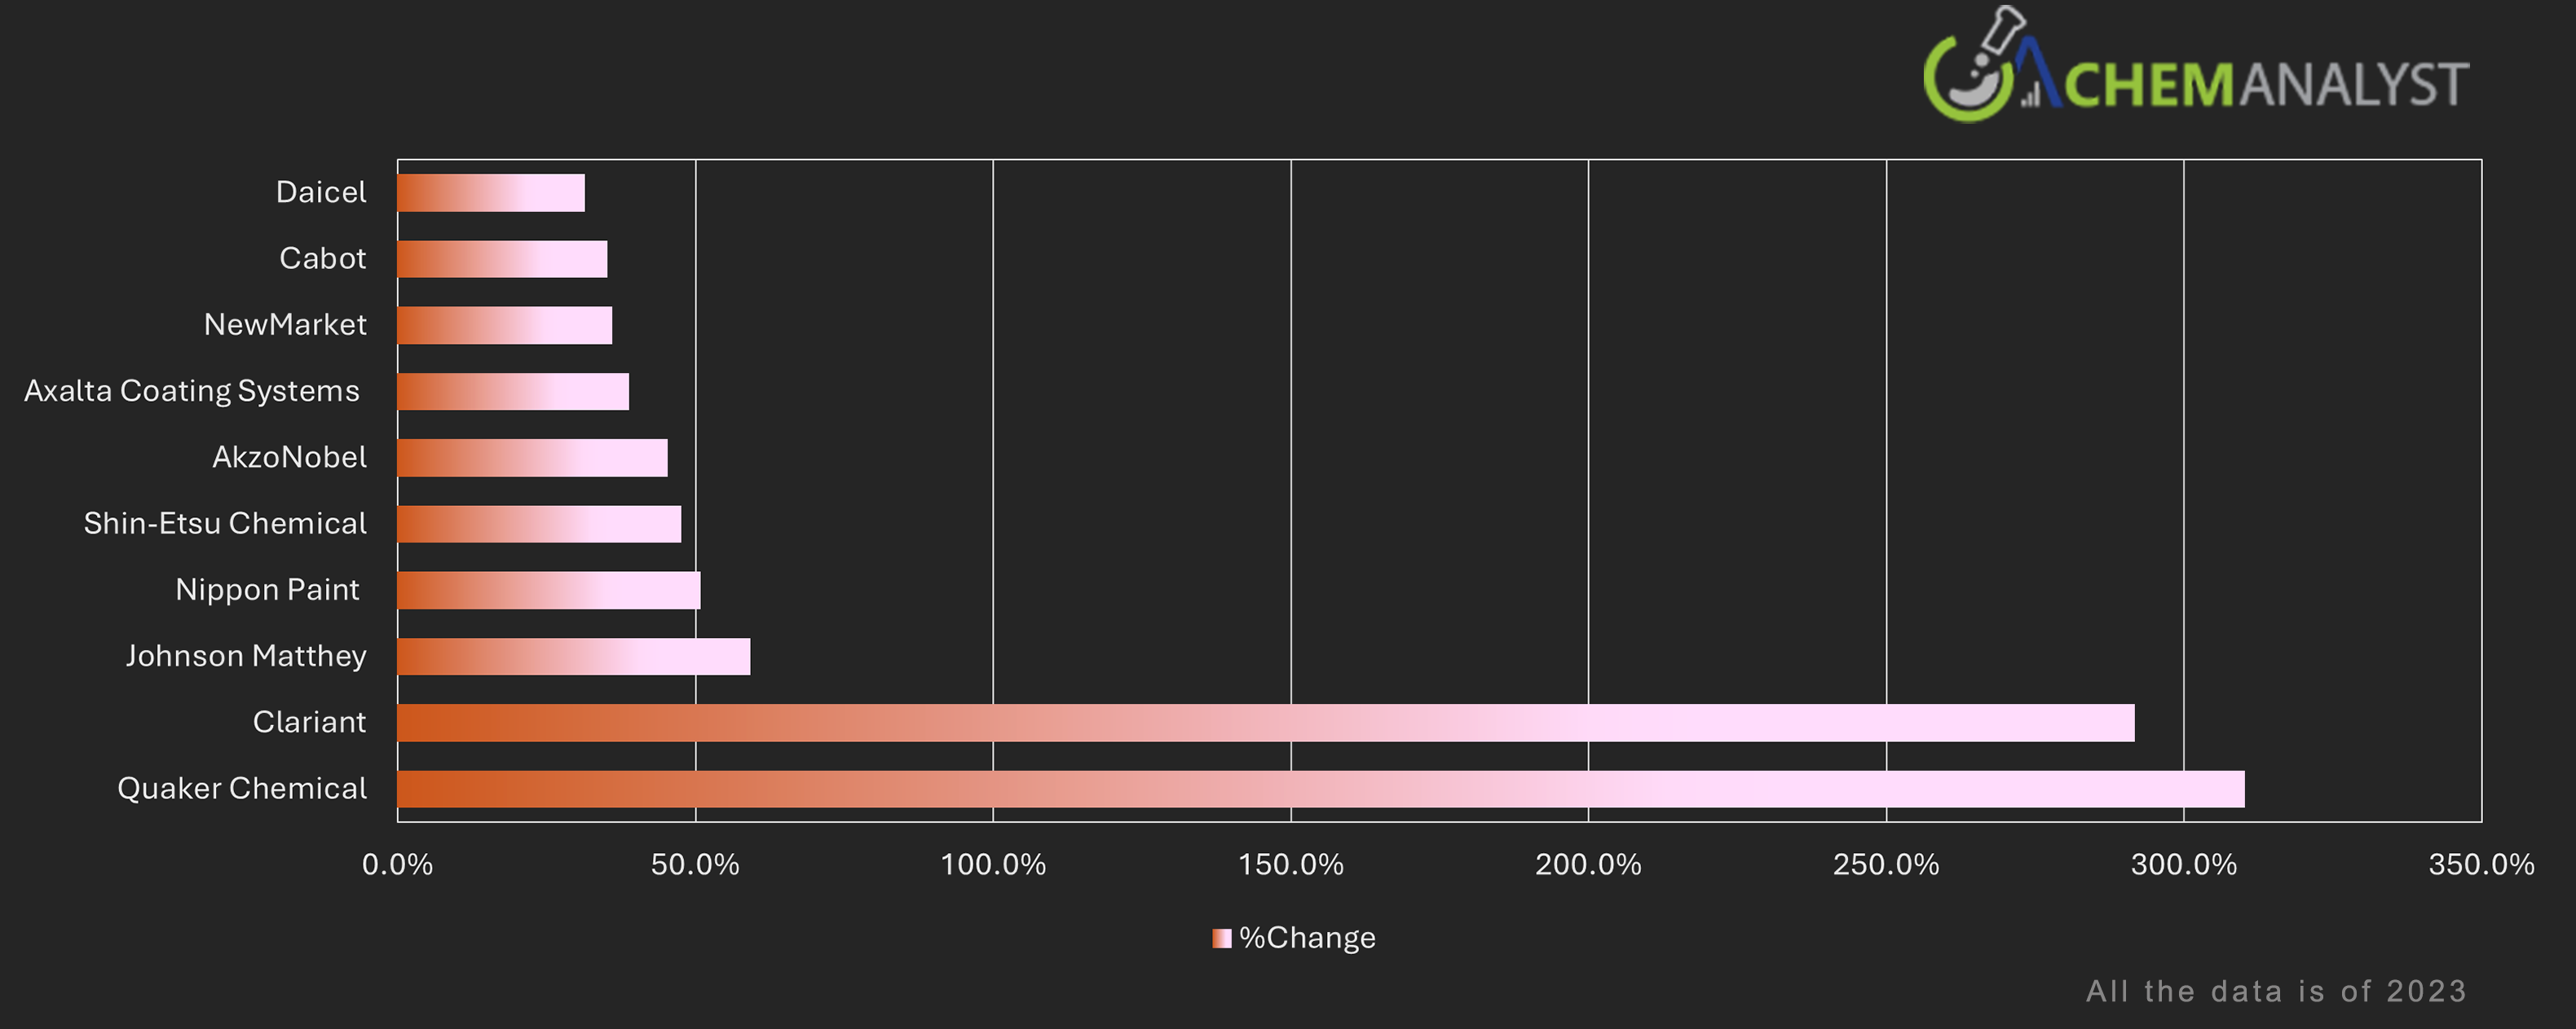
Task: Click the "All the data is of 2023" note
Action: pos(2276,991)
